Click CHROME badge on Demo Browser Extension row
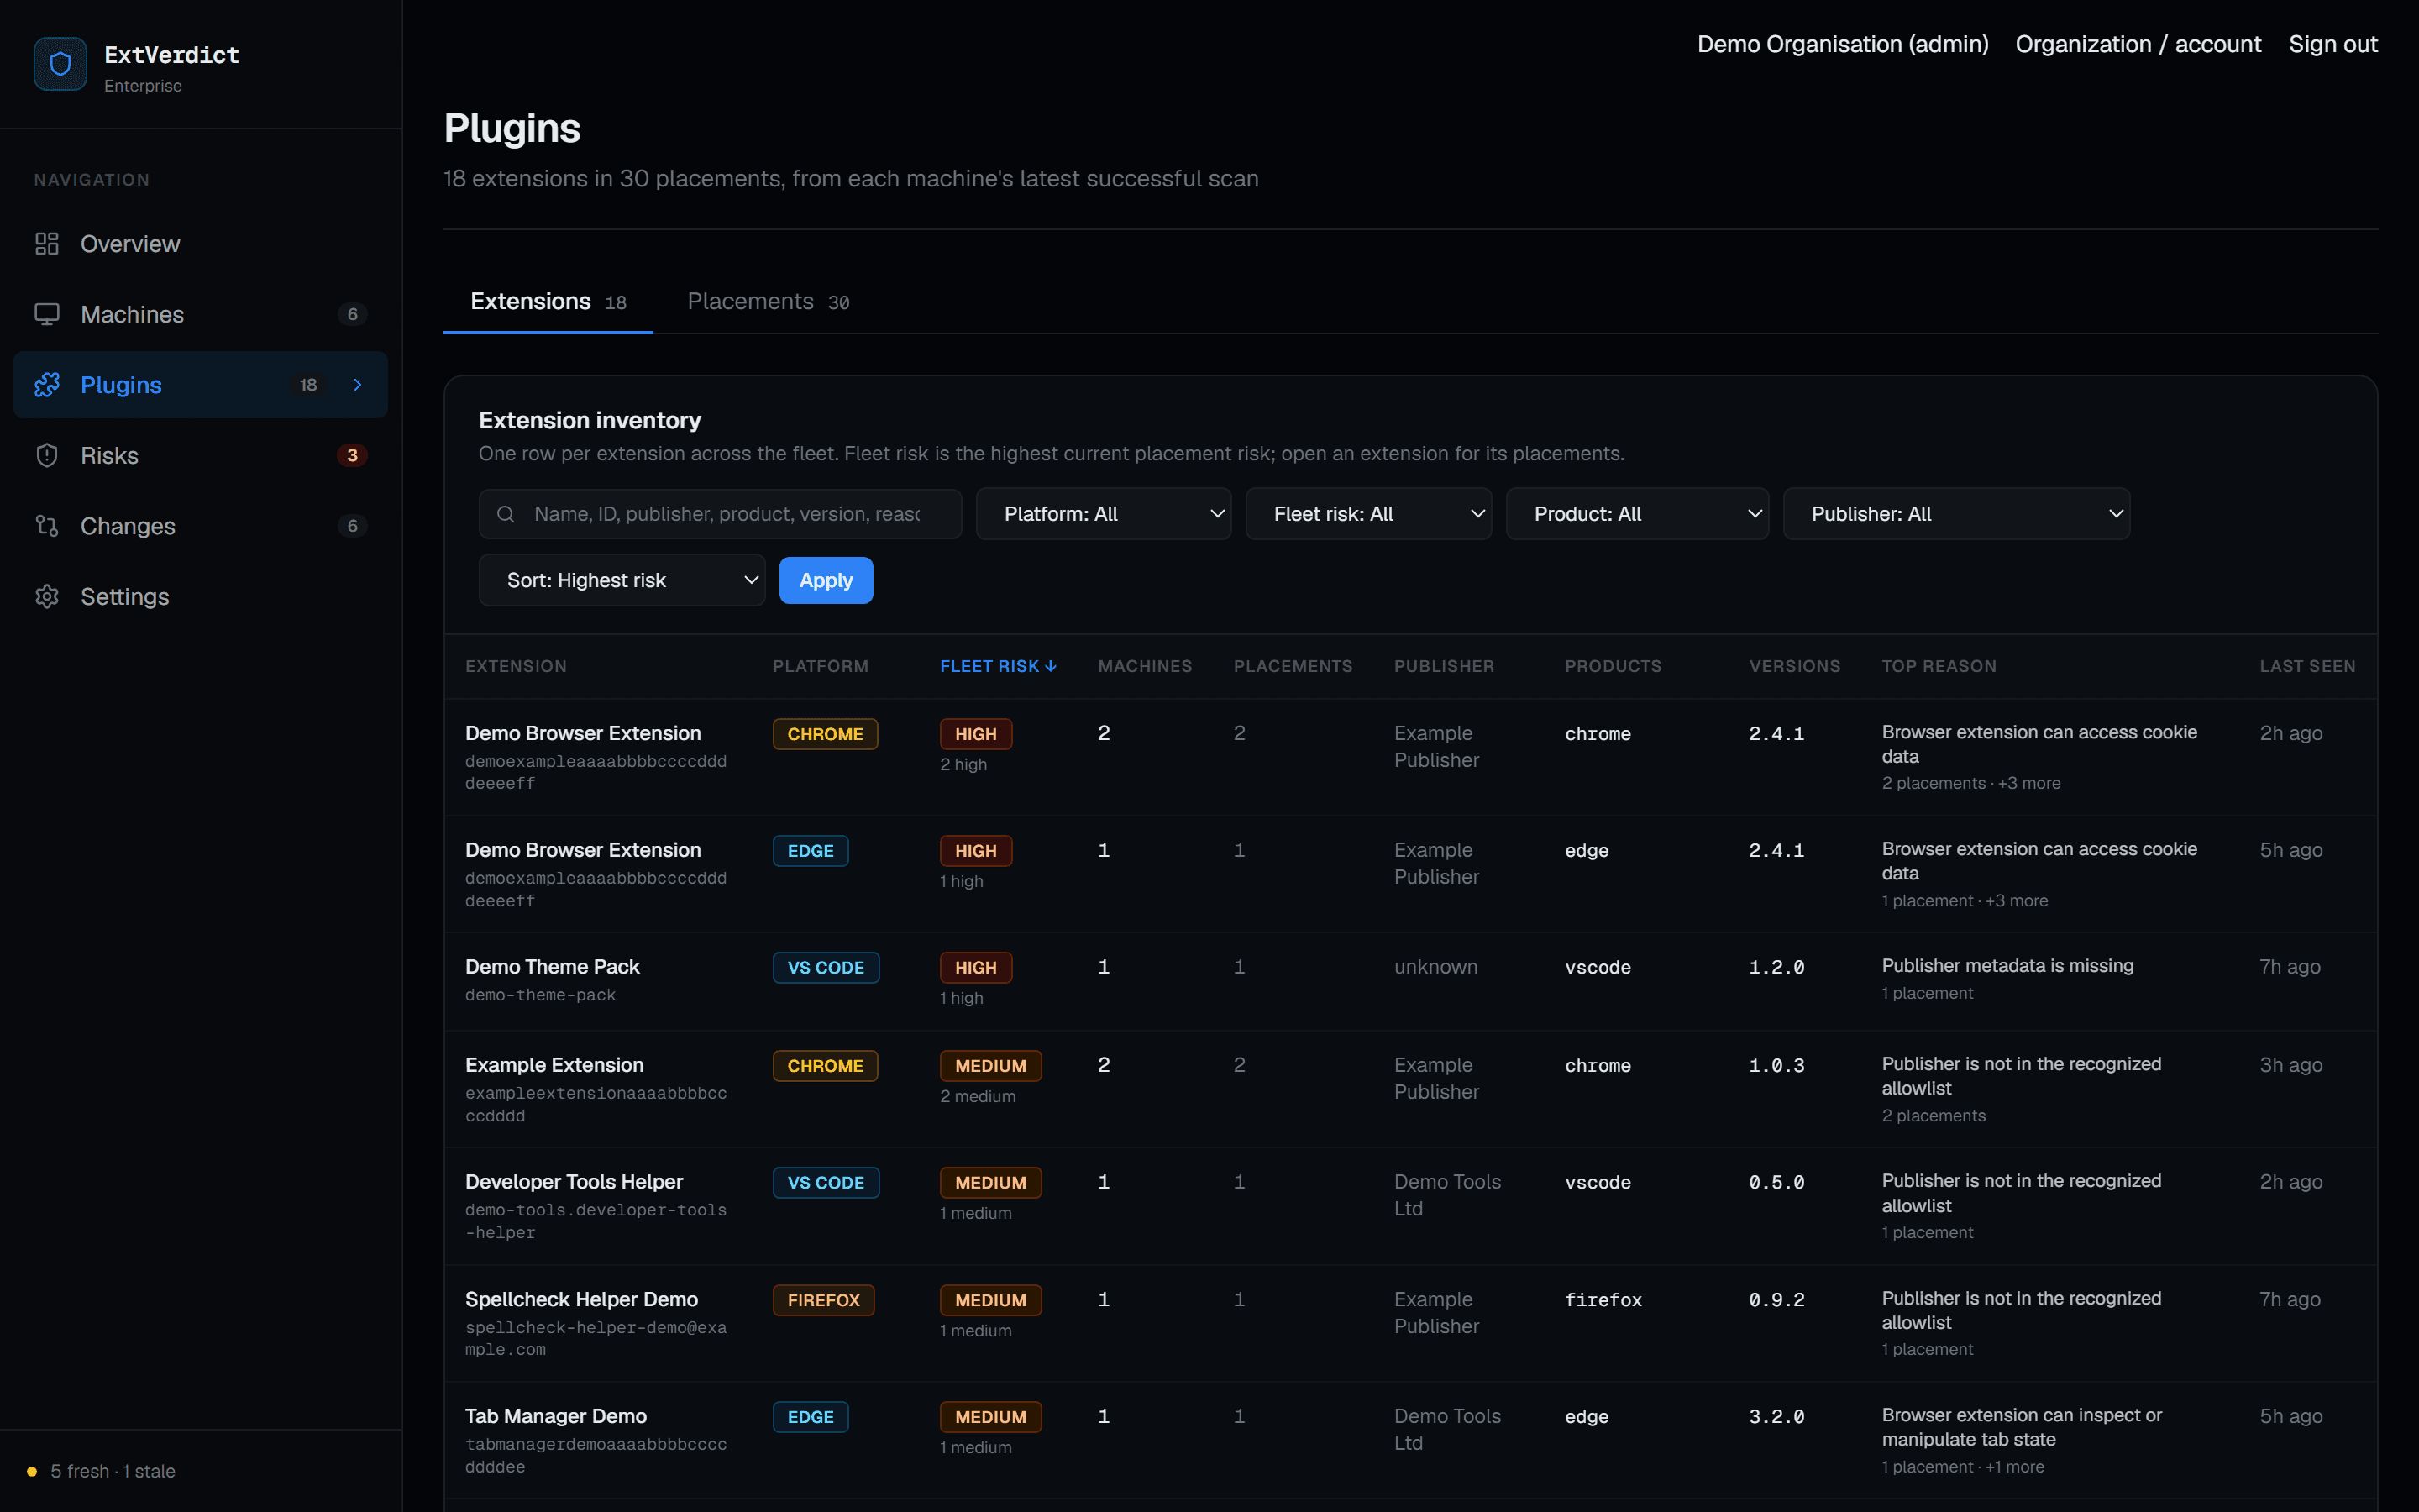Screen dimensions: 2419x1512 tap(825, 734)
